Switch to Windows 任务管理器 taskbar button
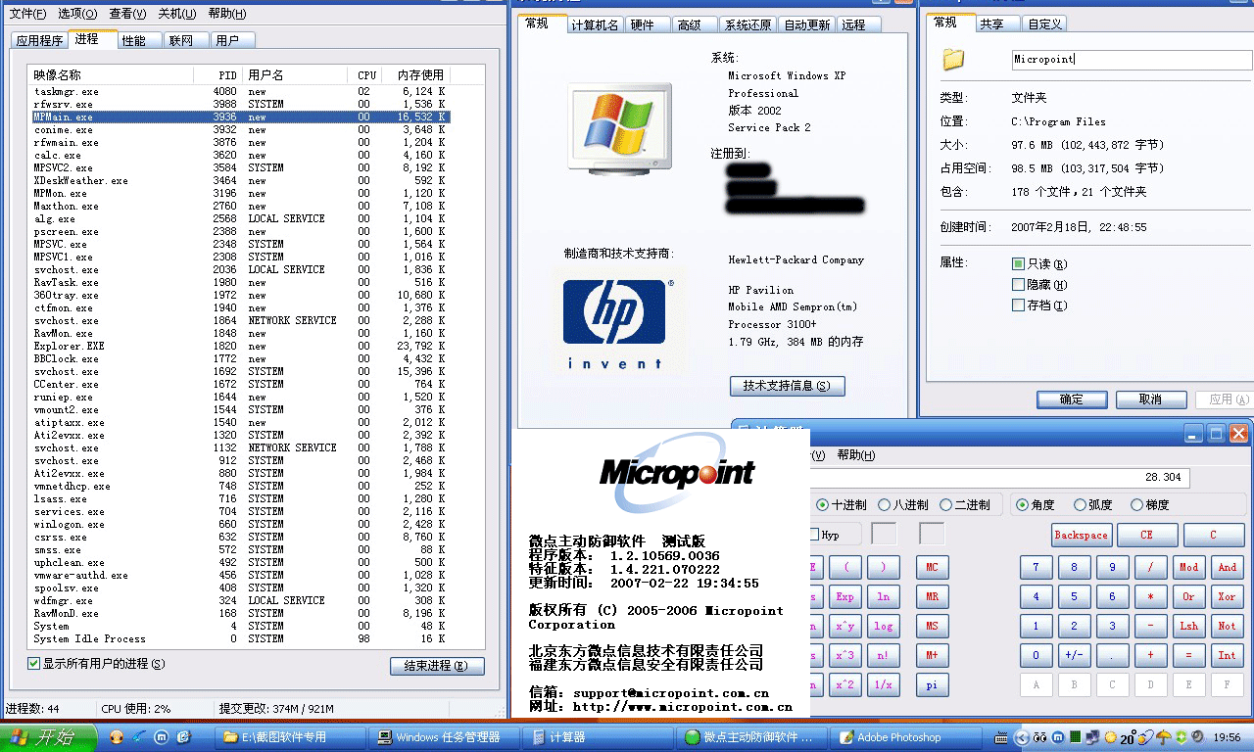The image size is (1254, 752). click(x=444, y=737)
